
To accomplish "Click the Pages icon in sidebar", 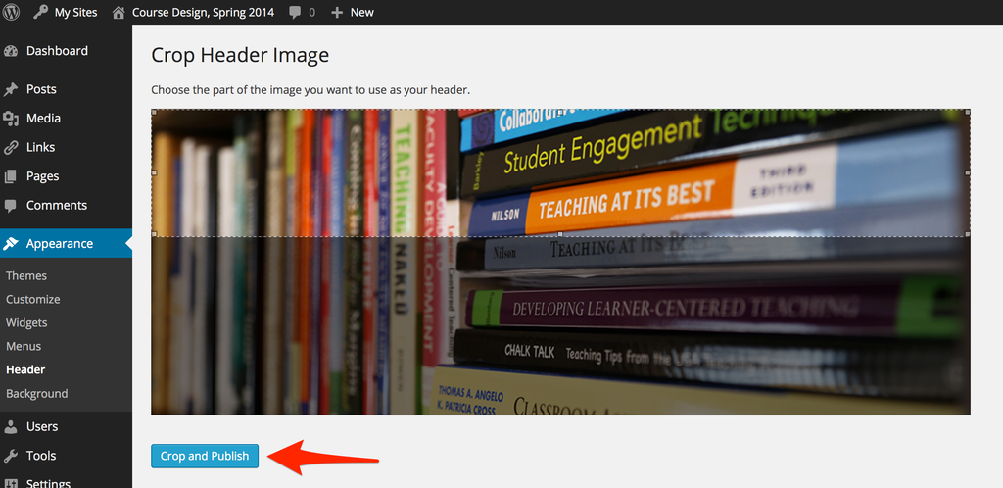I will [x=11, y=176].
